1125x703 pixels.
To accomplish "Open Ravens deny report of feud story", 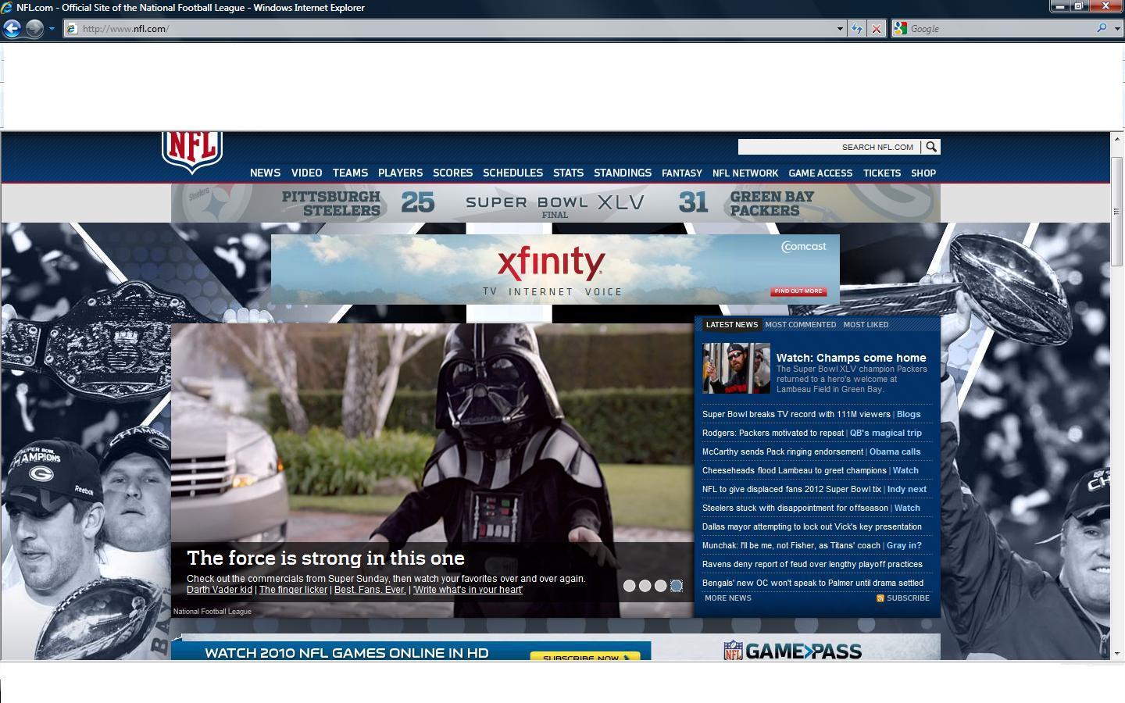I will (x=812, y=564).
